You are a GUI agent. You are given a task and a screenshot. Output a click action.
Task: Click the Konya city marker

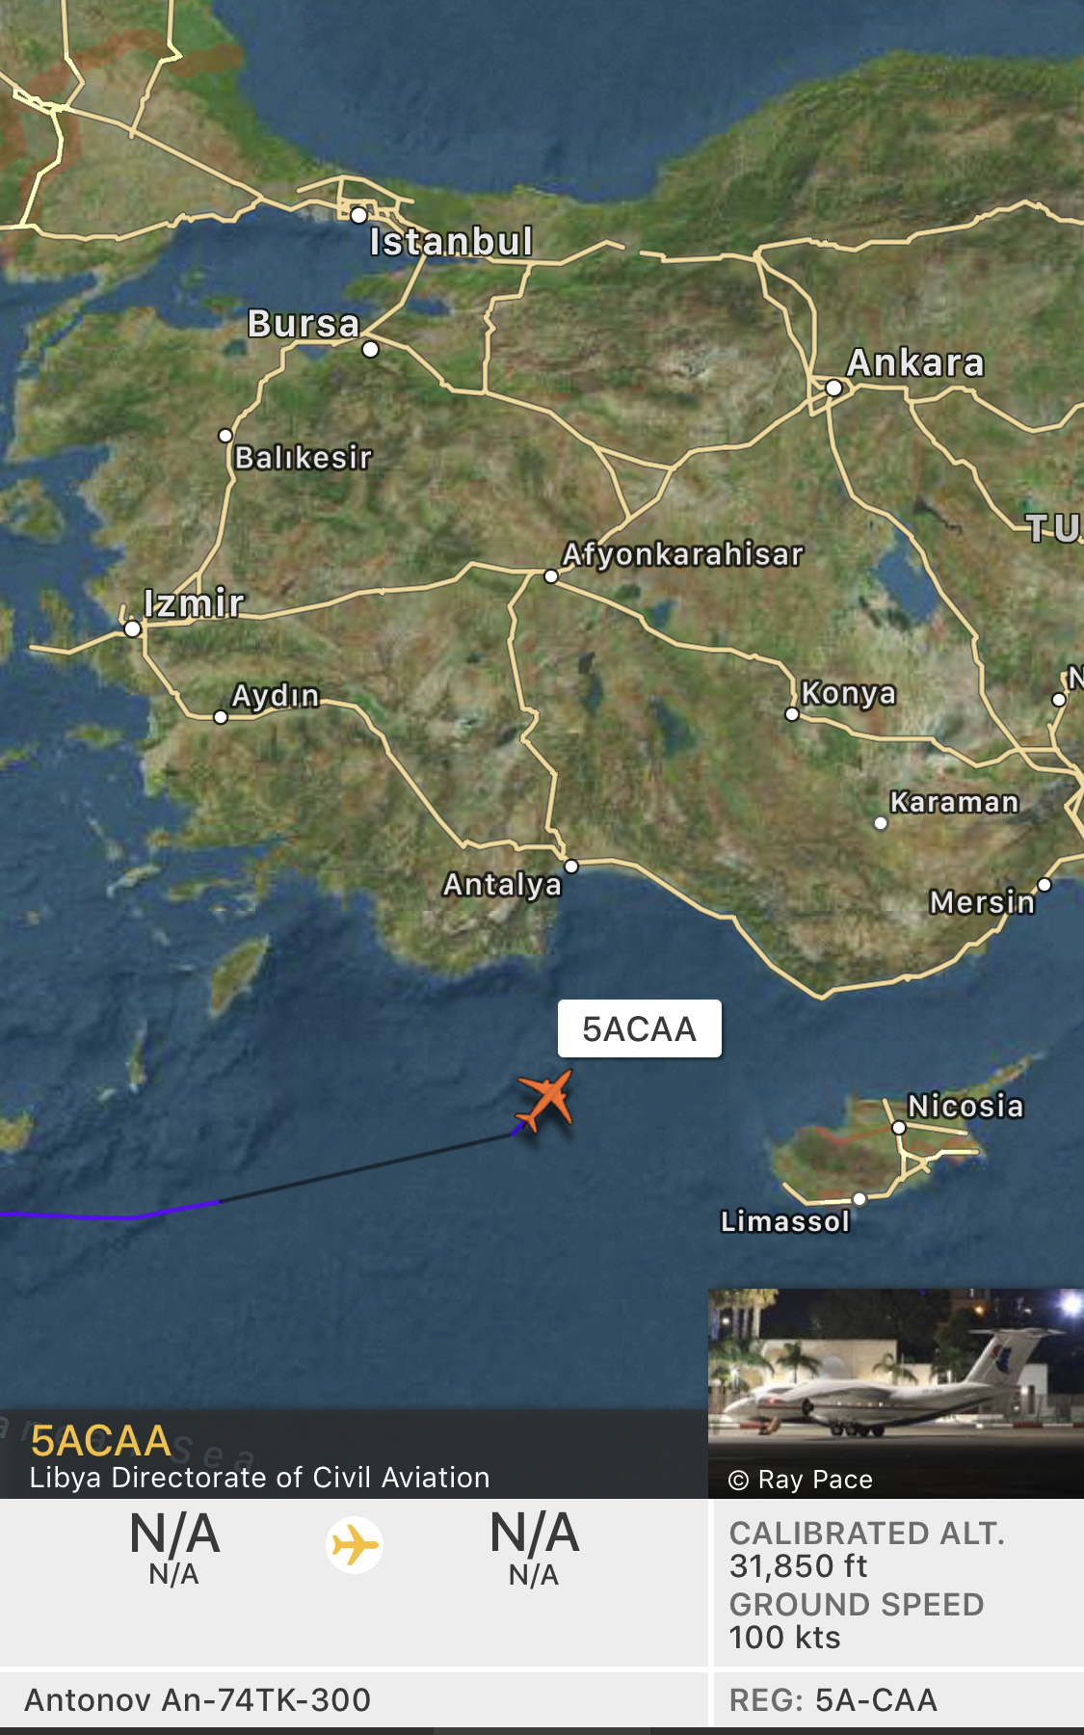pyautogui.click(x=792, y=714)
